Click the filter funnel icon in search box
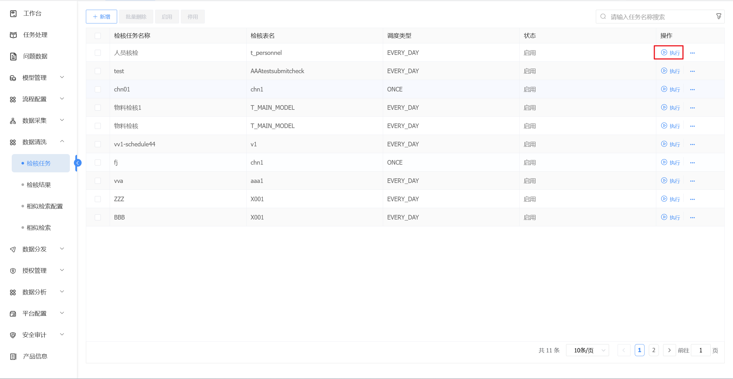733x379 pixels. coord(719,17)
